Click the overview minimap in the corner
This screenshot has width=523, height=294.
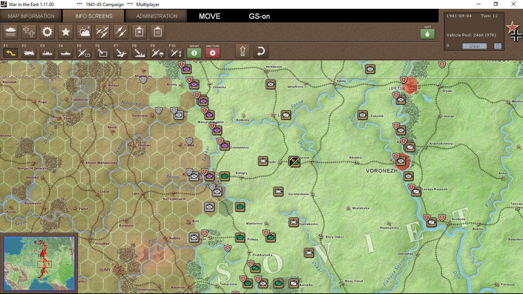pos(39,263)
